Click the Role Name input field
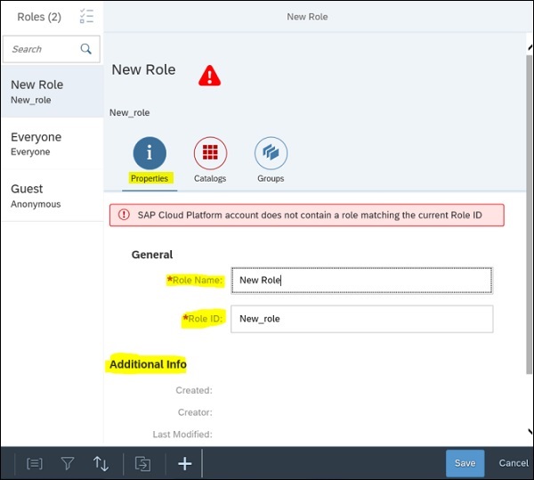The image size is (534, 480). (x=360, y=280)
